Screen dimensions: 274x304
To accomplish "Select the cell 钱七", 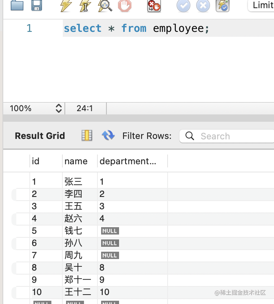I will 80,231.
